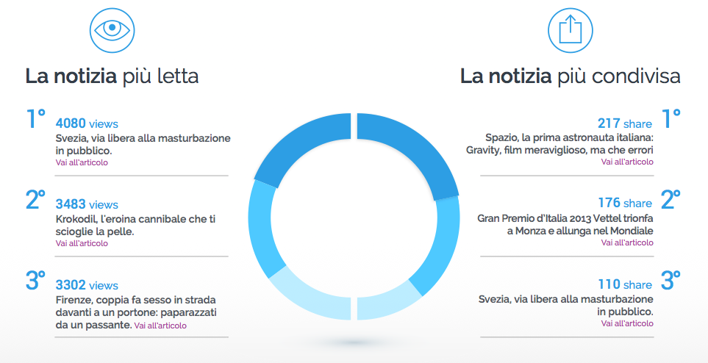
Task: Open 'Vai all'articolo' under the astronauta Gravity article
Action: click(x=626, y=162)
